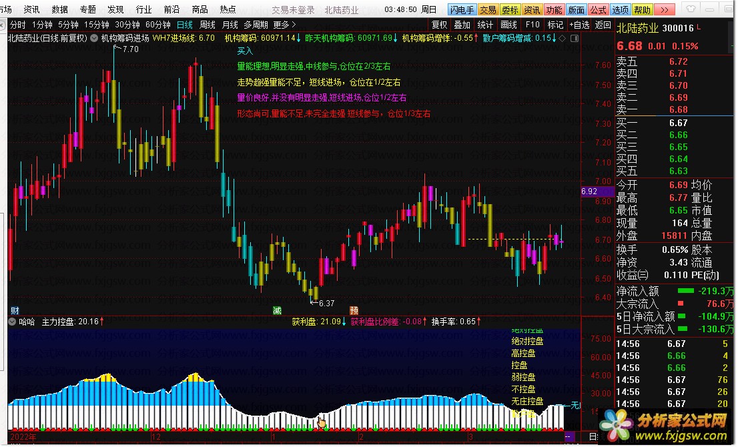Screen dimensions: 738x447
Task: Open the 发现 menu
Action: point(115,9)
